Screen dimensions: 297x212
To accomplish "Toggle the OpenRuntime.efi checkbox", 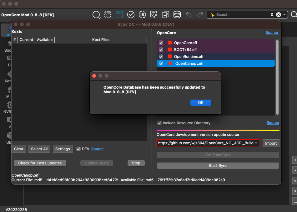I will (161, 56).
